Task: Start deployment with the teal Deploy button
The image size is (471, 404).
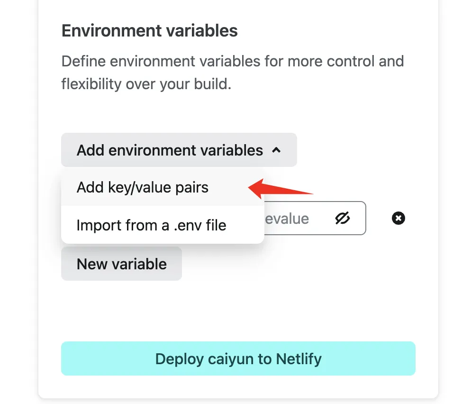Action: 238,358
